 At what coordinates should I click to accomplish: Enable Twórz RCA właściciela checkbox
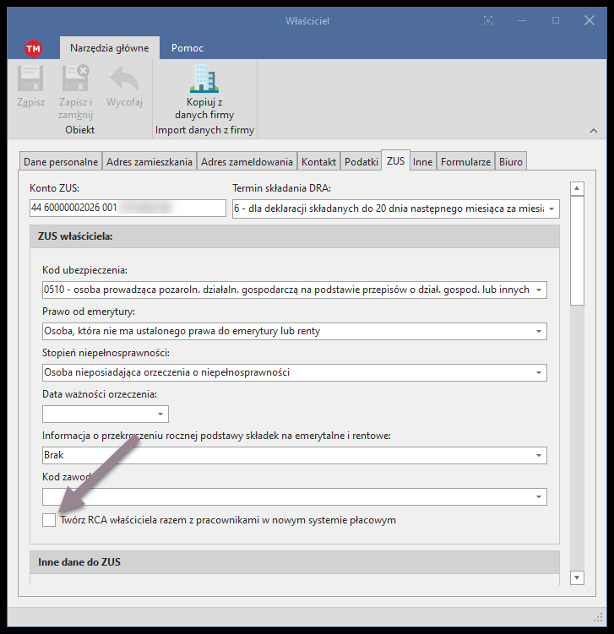click(49, 520)
